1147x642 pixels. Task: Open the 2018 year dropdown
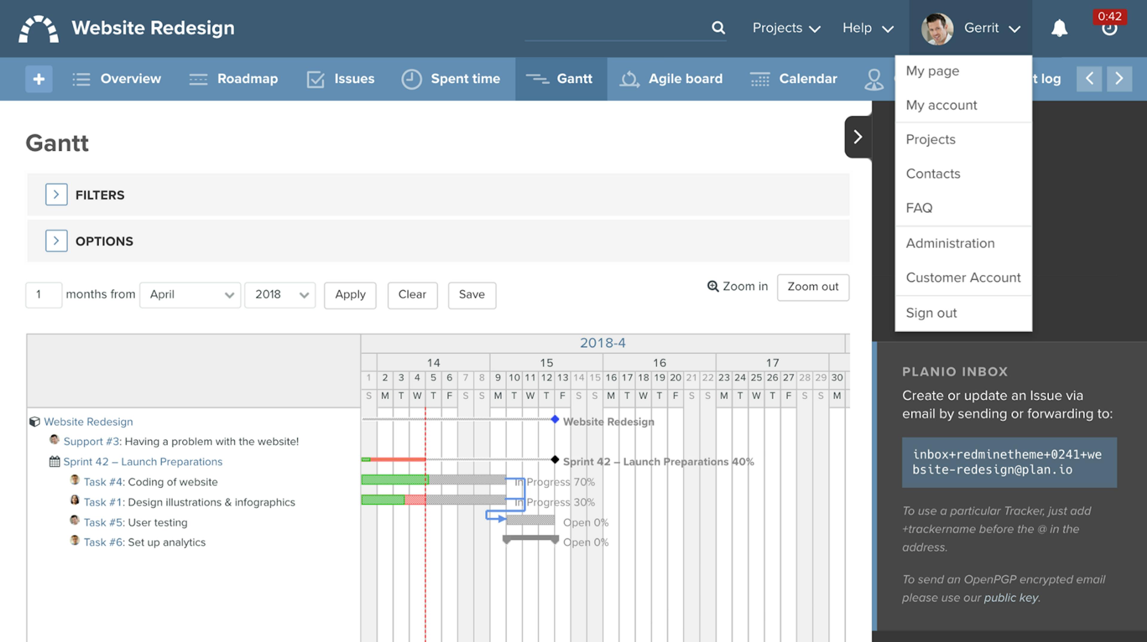pyautogui.click(x=280, y=295)
